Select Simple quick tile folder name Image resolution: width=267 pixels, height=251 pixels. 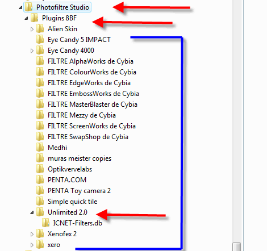(x=72, y=202)
